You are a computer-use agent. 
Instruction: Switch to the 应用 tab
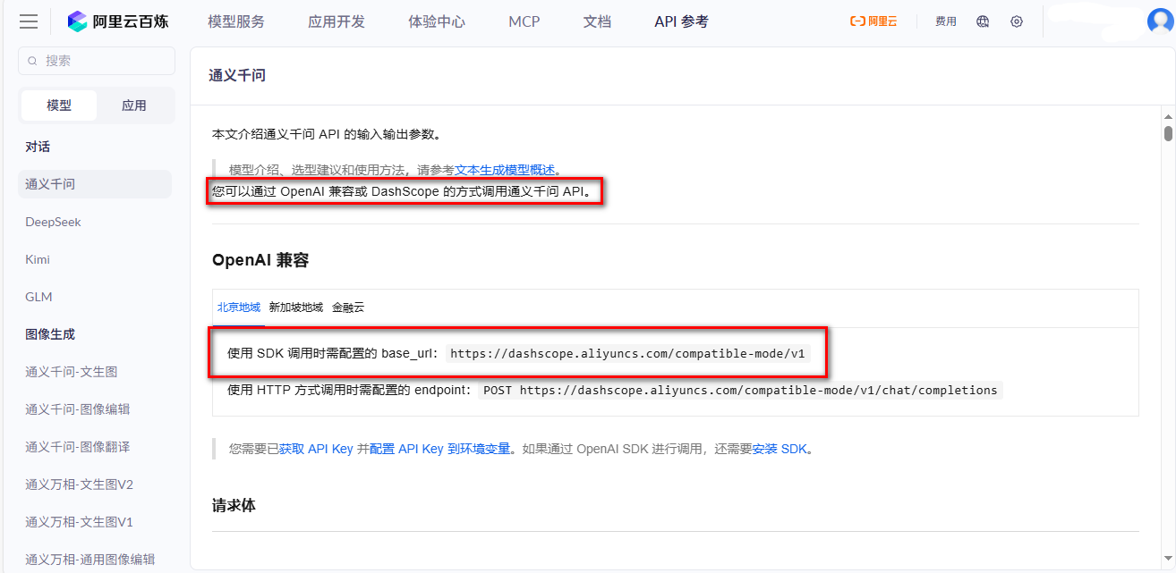point(134,105)
